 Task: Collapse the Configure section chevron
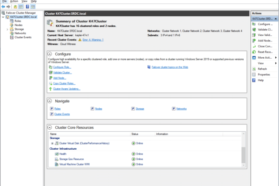pyautogui.click(x=50, y=54)
